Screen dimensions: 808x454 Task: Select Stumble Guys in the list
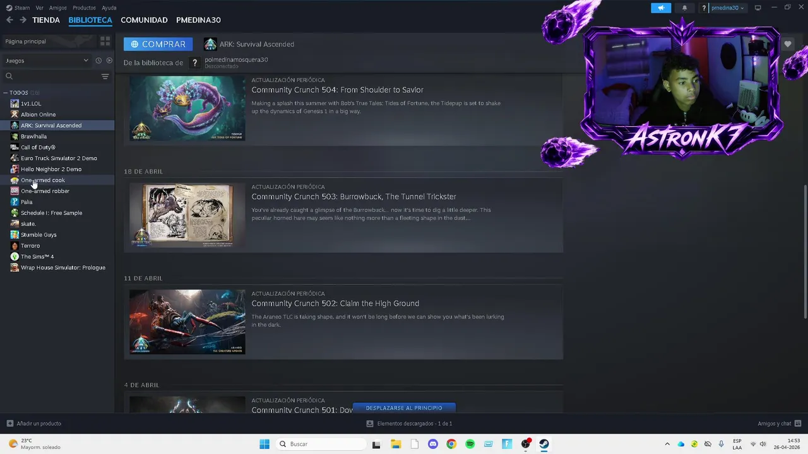tap(39, 235)
